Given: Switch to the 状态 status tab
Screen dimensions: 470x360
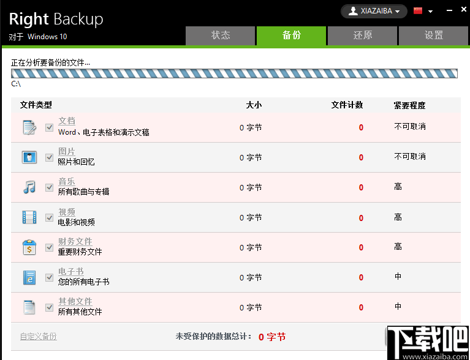Looking at the screenshot, I should 221,36.
